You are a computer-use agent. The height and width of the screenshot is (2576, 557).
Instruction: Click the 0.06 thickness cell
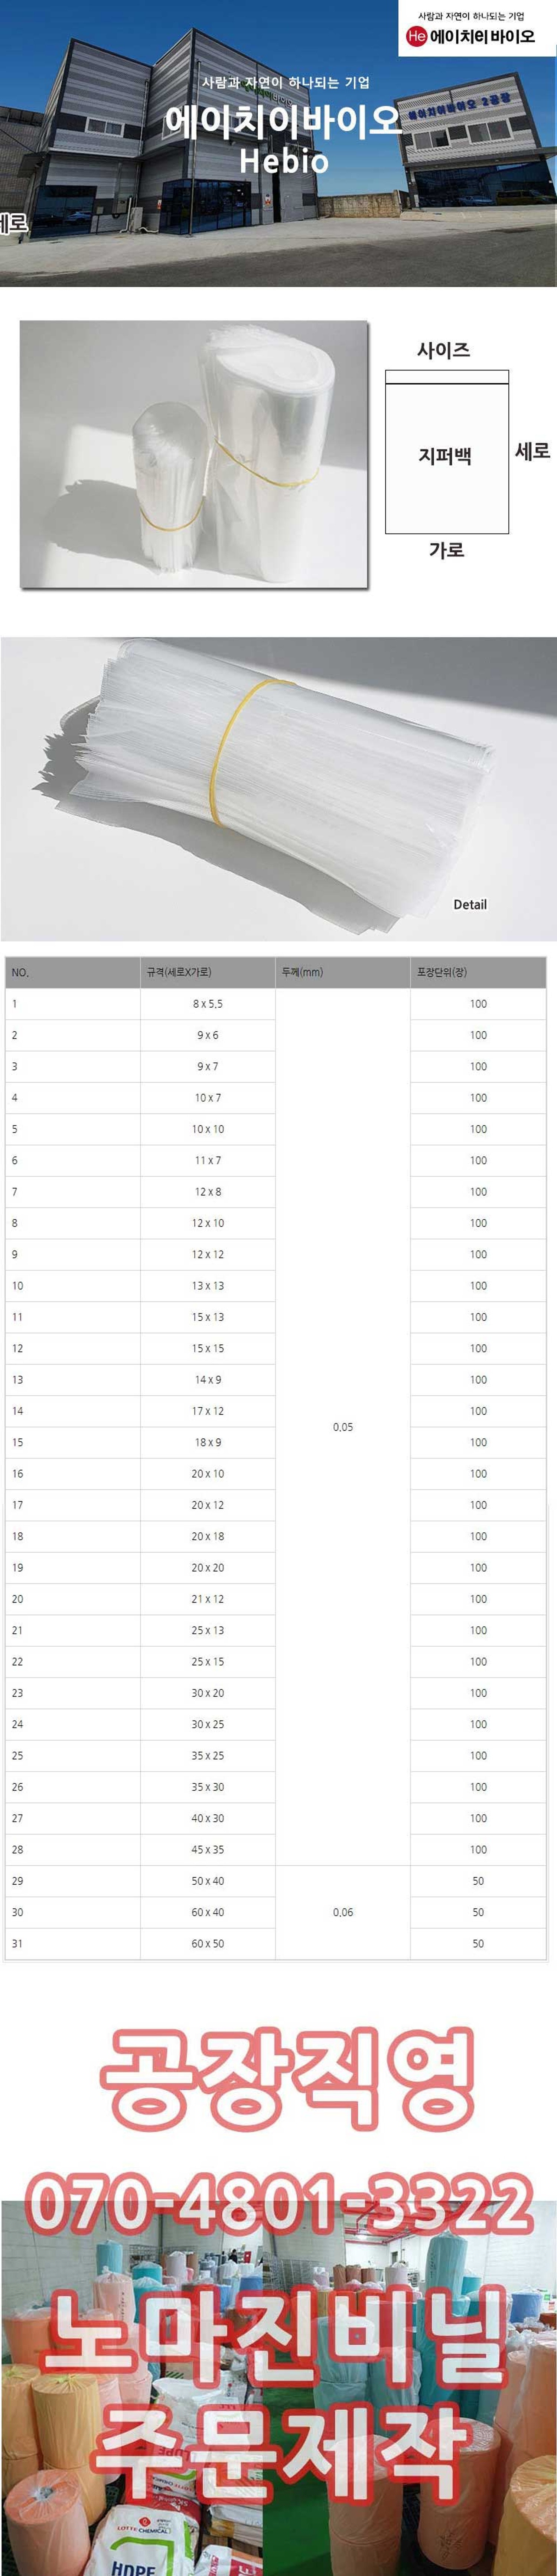point(343,1912)
